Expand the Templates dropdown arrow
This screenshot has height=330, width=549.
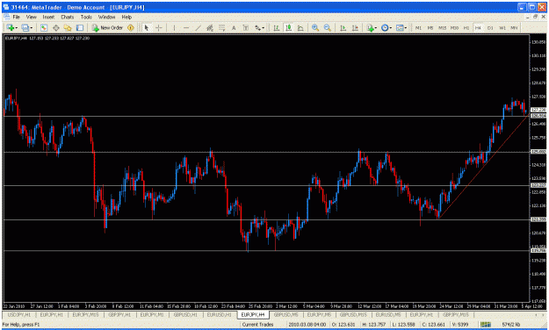pos(406,28)
